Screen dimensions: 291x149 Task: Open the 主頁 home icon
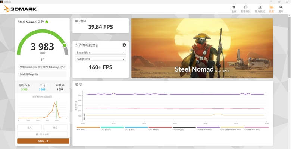(234, 7)
